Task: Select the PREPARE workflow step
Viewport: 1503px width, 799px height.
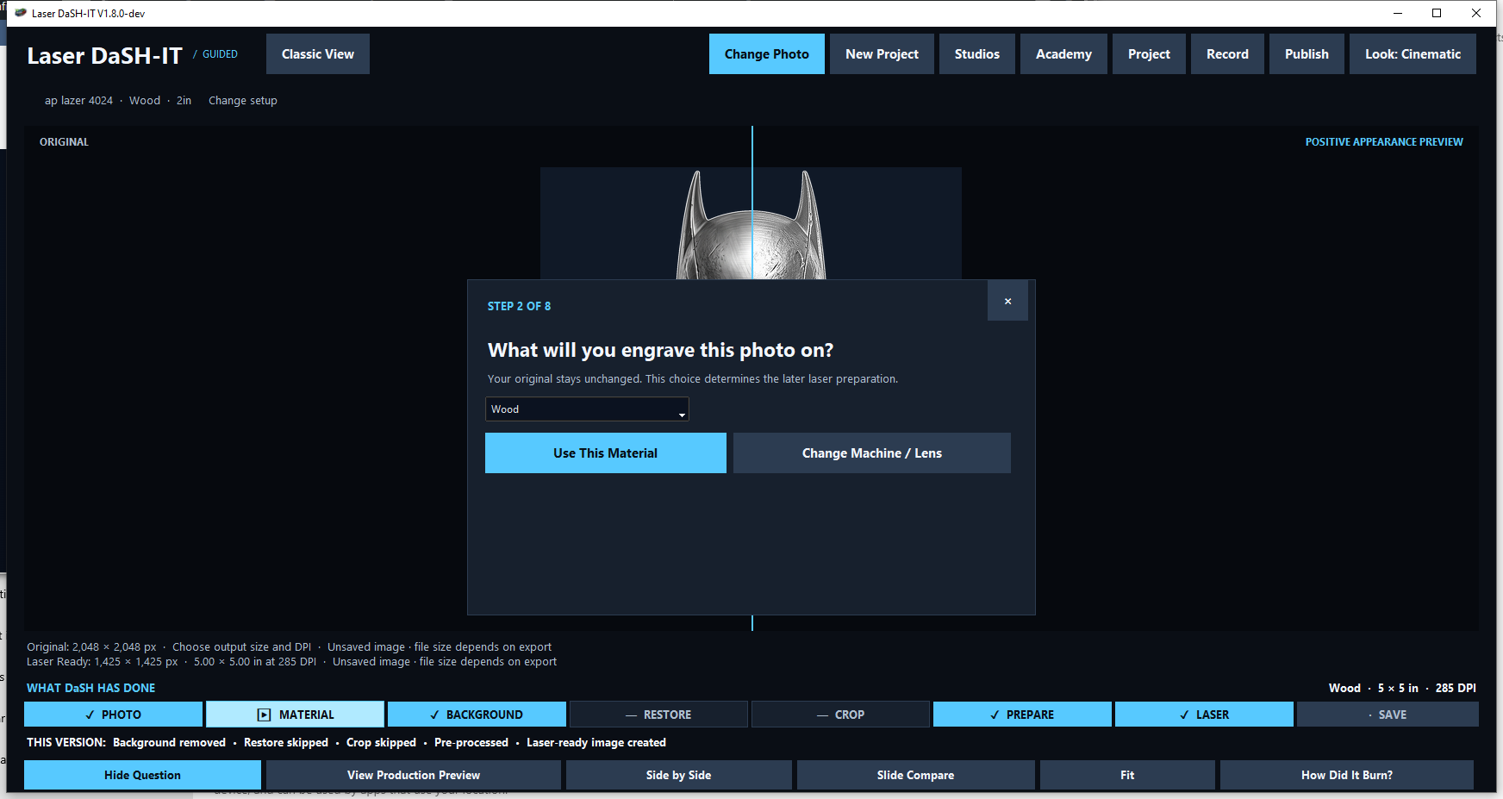Action: click(1022, 714)
